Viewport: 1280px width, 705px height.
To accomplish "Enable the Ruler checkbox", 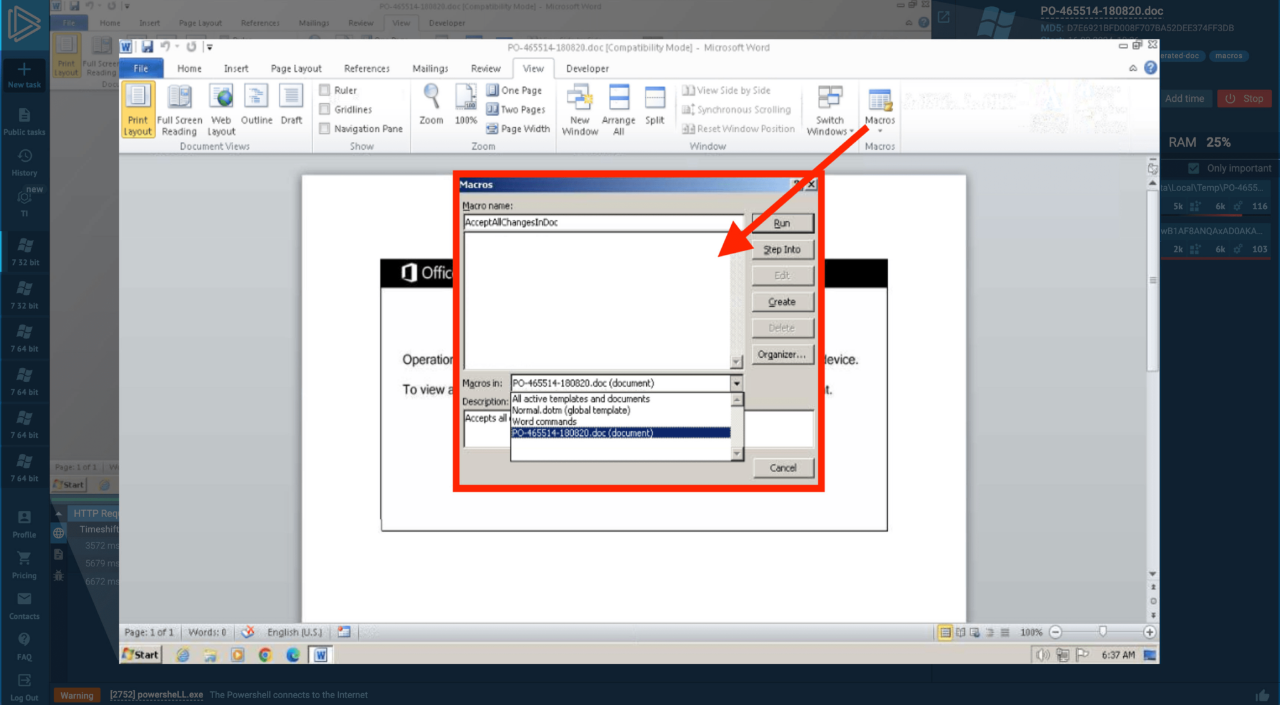I will (324, 90).
